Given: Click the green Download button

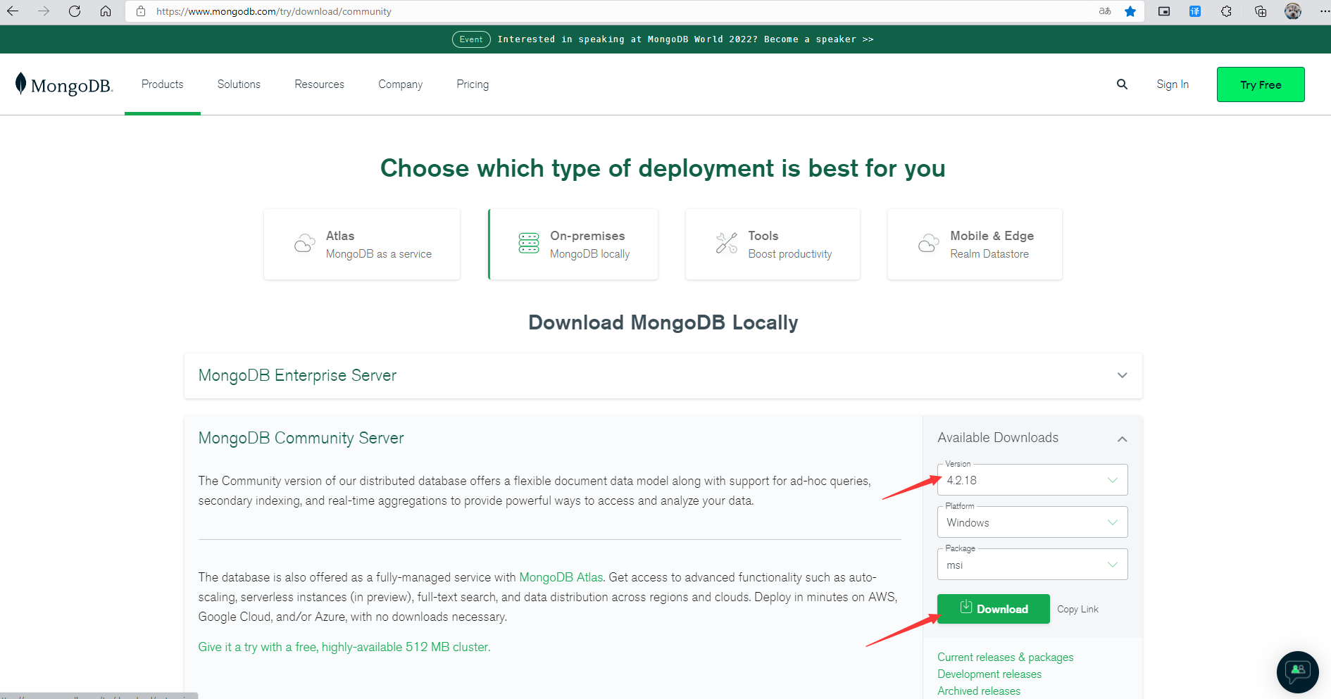Looking at the screenshot, I should coord(993,609).
